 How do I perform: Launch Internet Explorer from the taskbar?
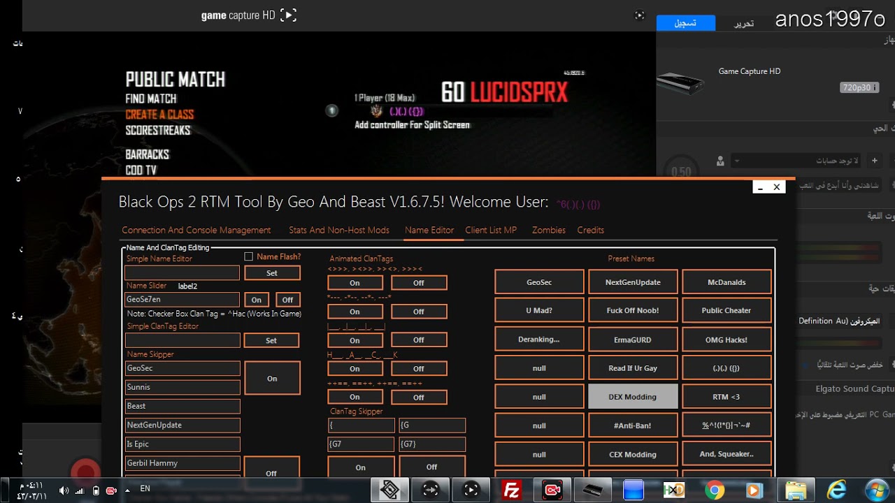pyautogui.click(x=836, y=490)
